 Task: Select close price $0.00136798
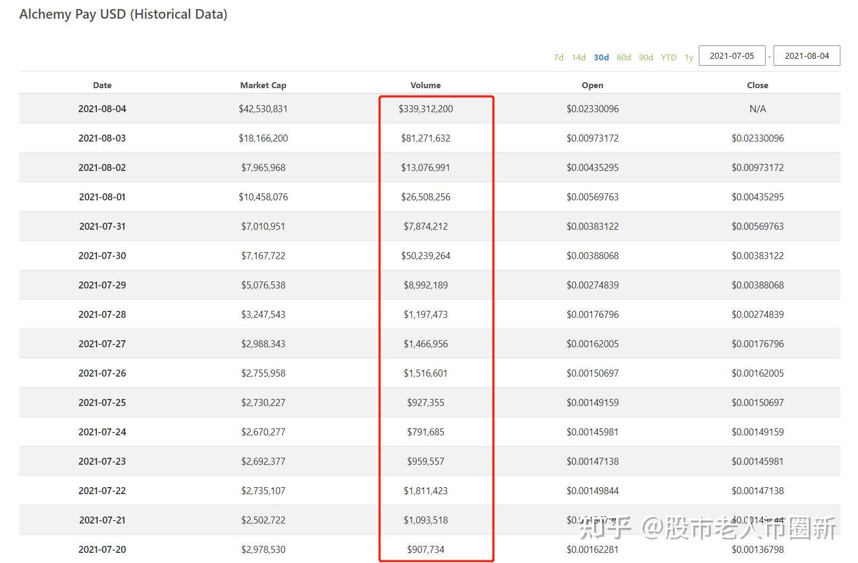[x=758, y=550]
